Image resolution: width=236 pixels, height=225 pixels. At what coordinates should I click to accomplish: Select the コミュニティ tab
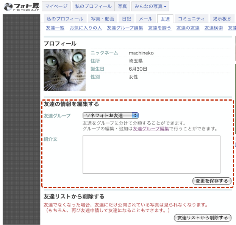pos(191,19)
